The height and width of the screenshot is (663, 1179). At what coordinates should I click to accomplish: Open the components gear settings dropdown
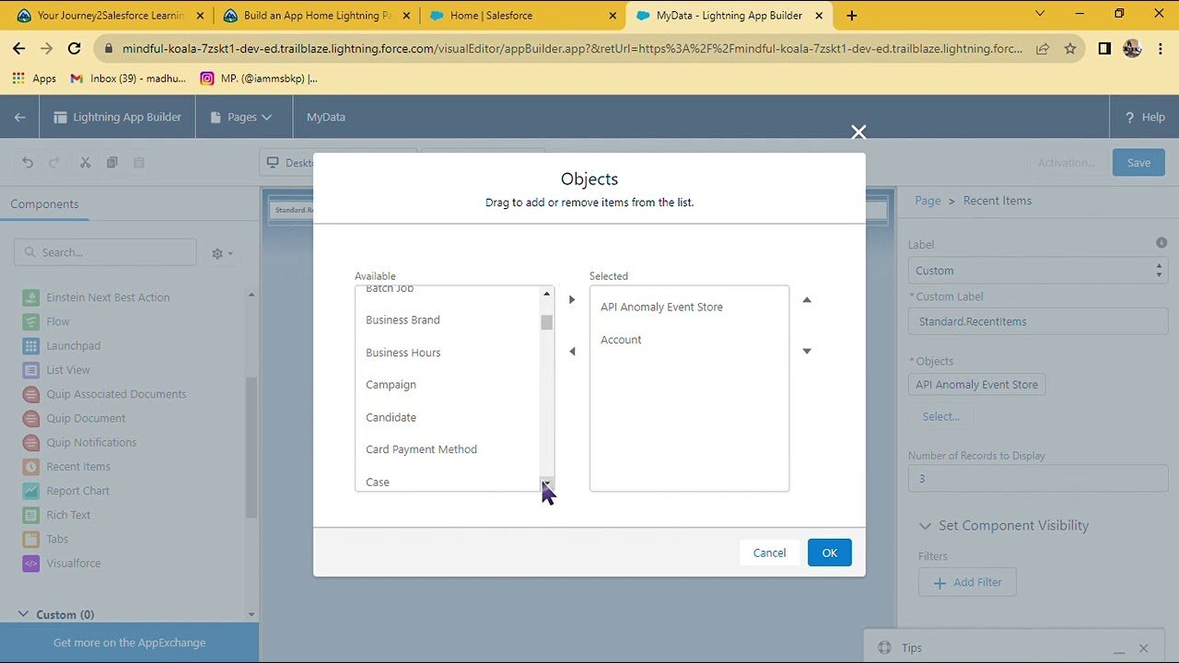(x=222, y=253)
